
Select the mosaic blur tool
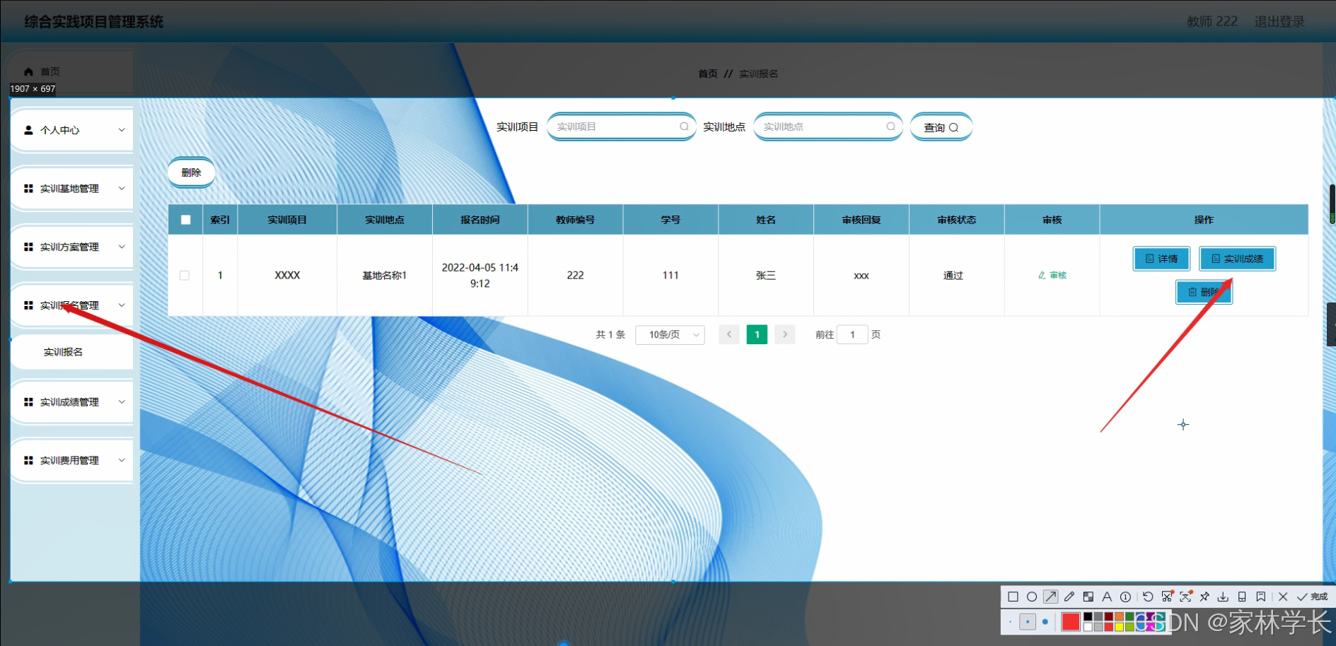(x=1088, y=597)
